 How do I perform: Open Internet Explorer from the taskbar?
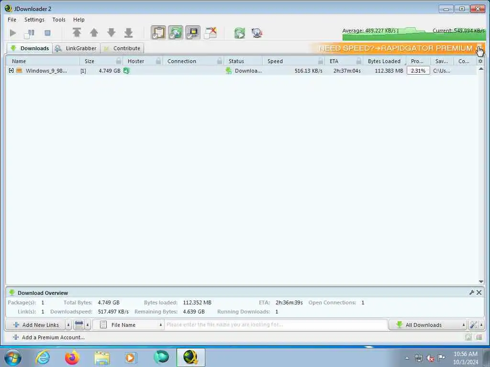(x=43, y=357)
